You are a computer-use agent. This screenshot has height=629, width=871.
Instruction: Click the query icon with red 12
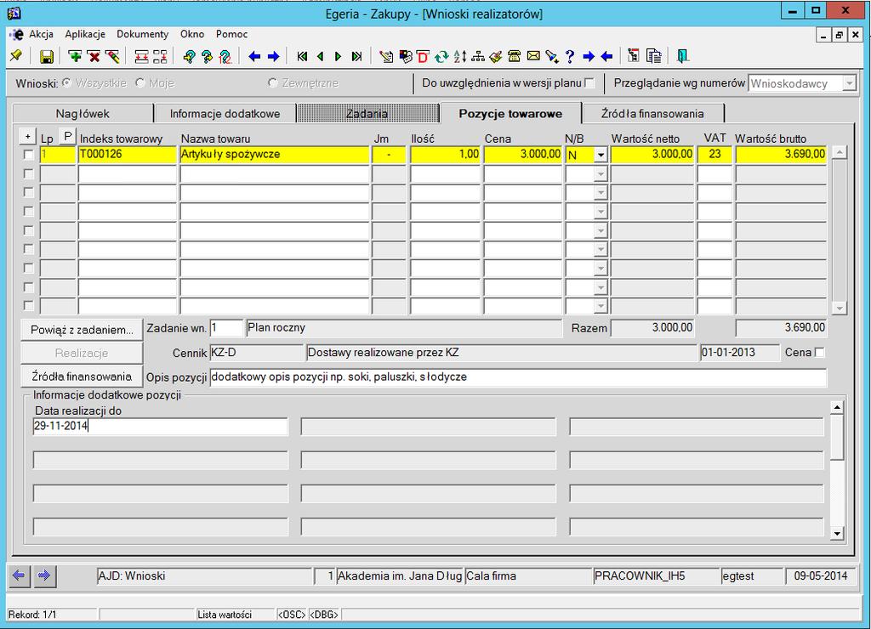tap(225, 56)
